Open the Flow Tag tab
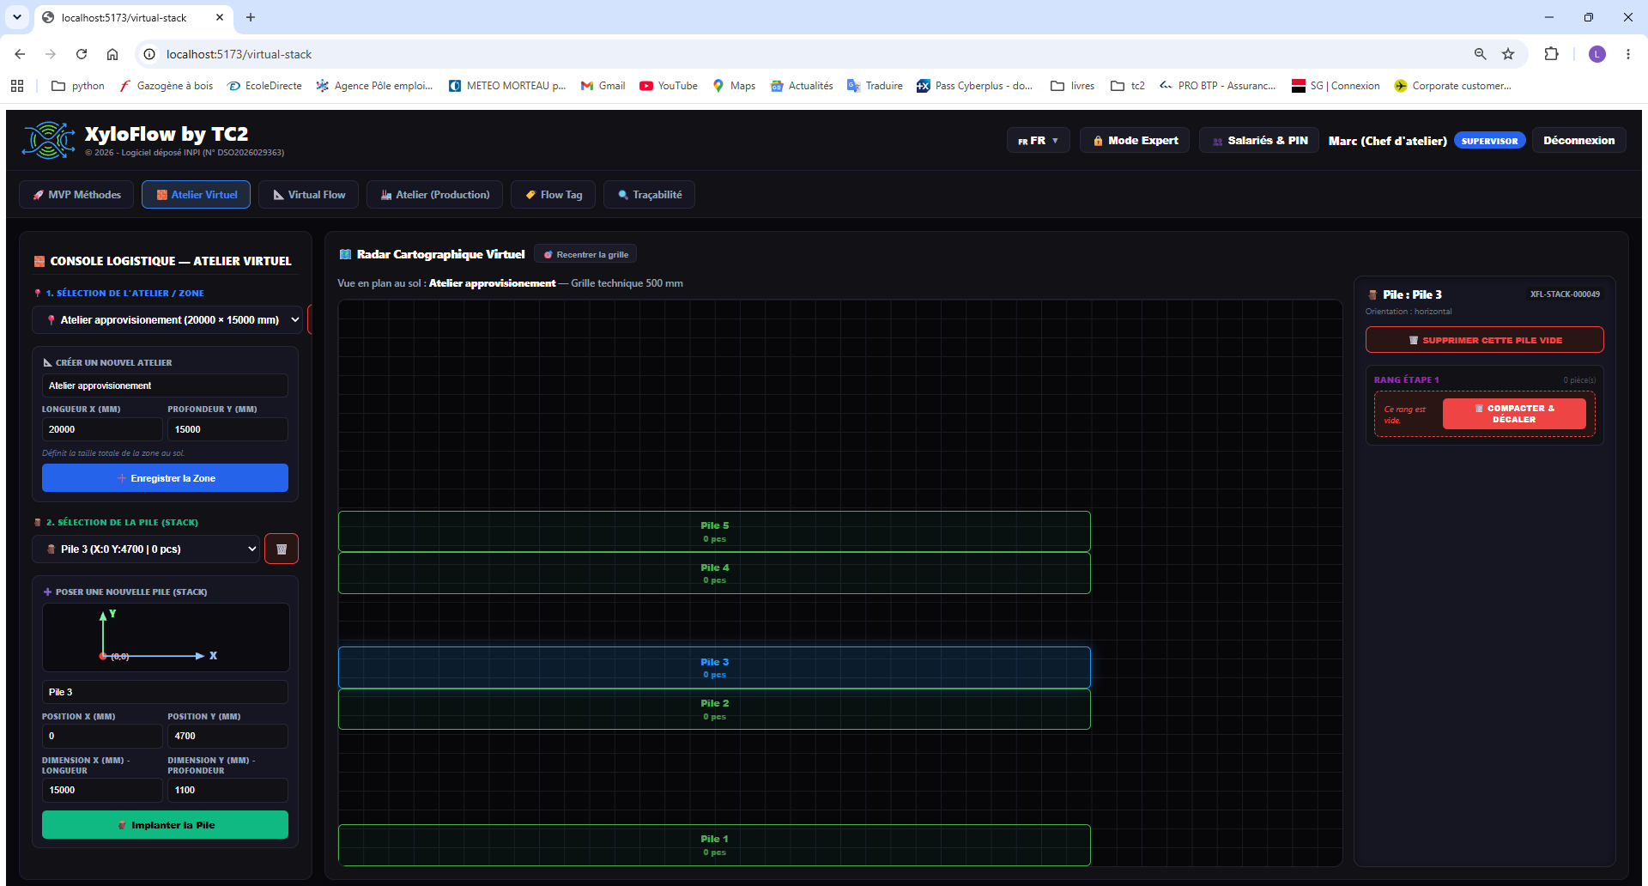Viewport: 1648px width, 886px height. 554,195
